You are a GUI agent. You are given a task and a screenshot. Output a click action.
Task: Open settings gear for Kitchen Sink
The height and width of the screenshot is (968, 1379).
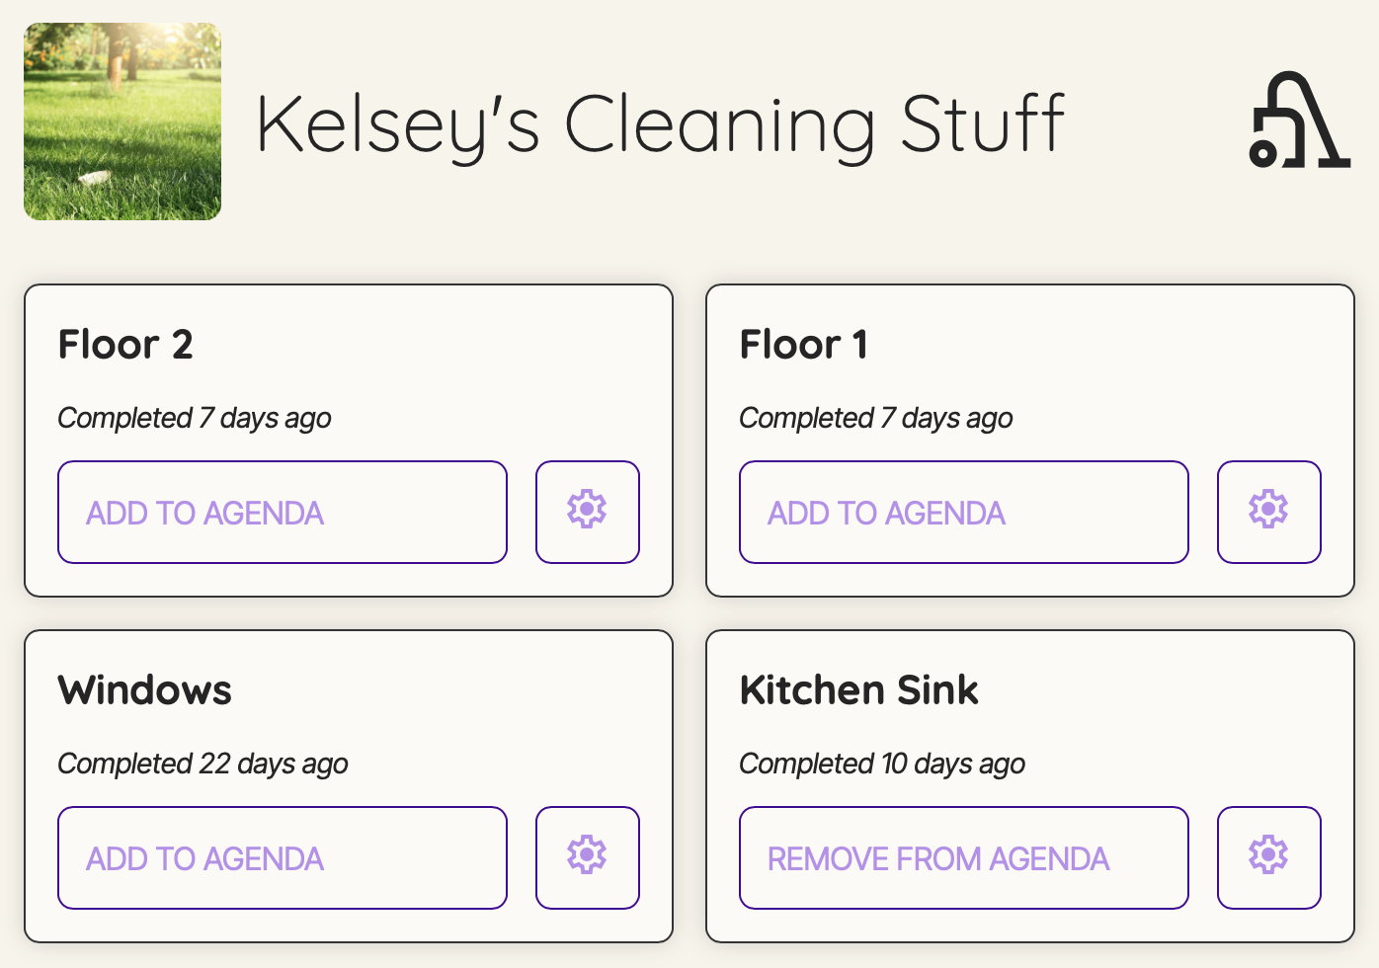pyautogui.click(x=1269, y=857)
